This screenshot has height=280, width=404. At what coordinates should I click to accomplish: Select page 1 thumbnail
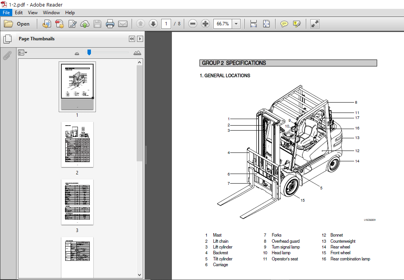77,87
